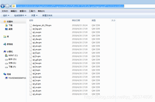Open the WIN7 (C:) drive
The width and height of the screenshot is (155, 102).
point(11,55)
